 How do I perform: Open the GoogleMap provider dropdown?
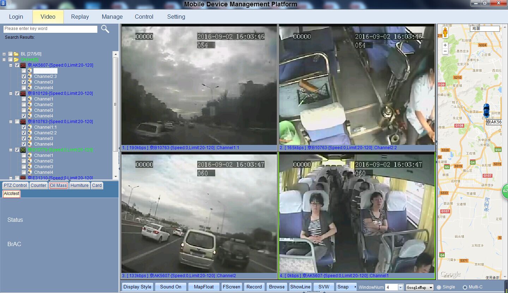pos(431,288)
